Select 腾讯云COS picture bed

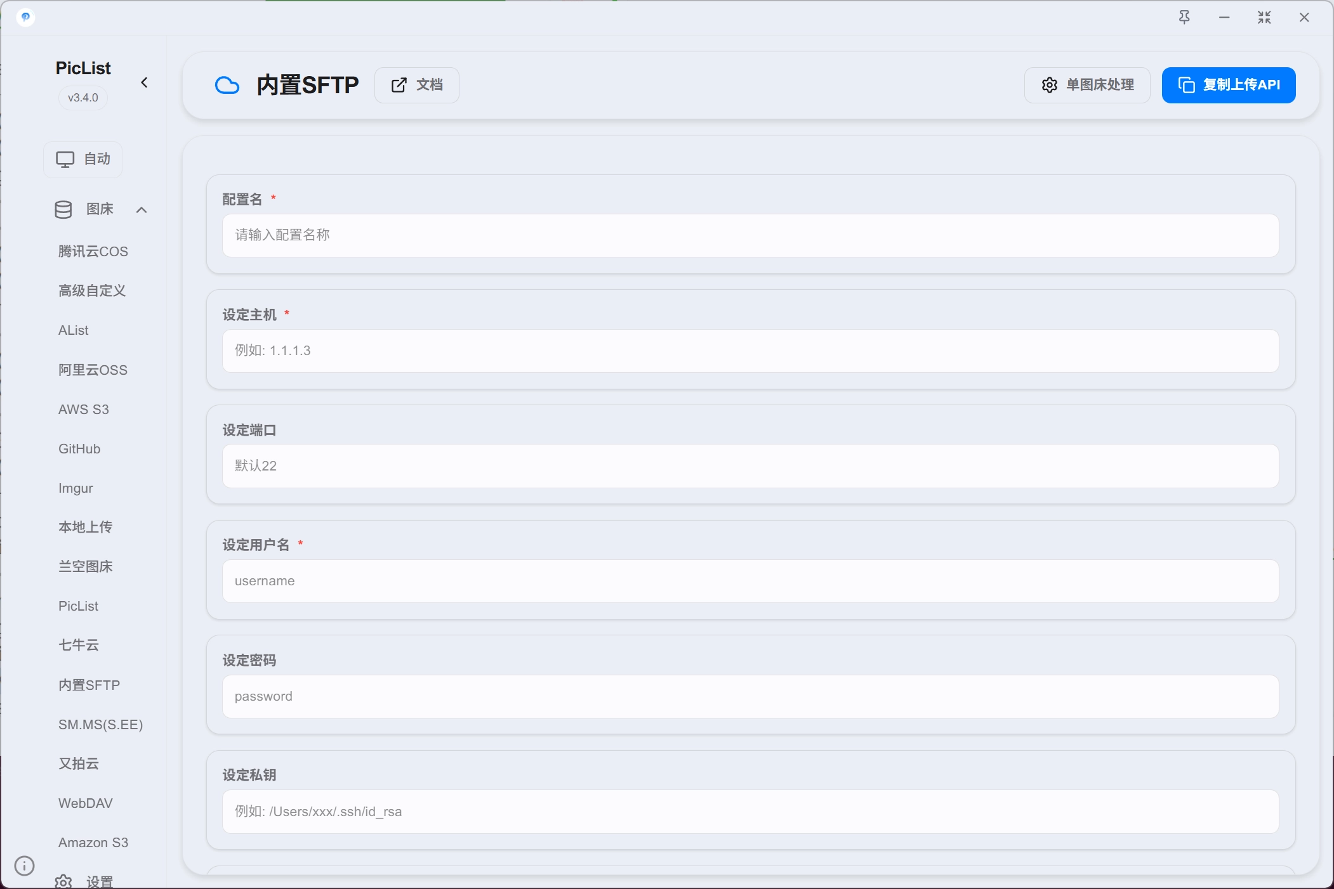[x=93, y=251]
